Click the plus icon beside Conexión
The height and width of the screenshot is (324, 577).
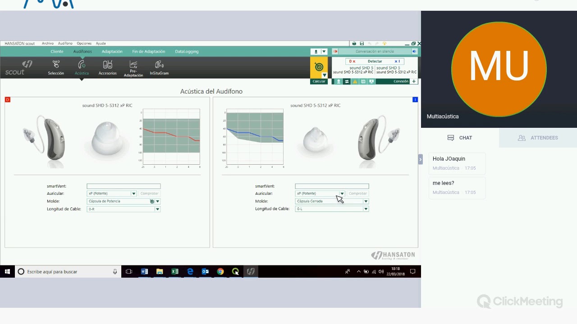(414, 81)
